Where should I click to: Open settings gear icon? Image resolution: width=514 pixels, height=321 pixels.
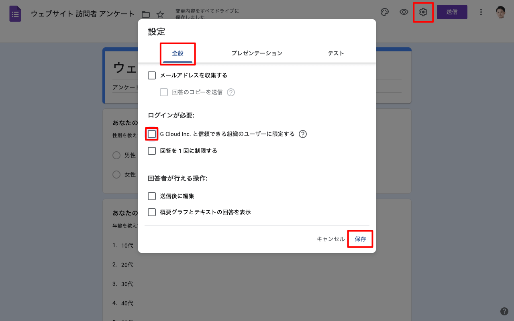tap(423, 12)
